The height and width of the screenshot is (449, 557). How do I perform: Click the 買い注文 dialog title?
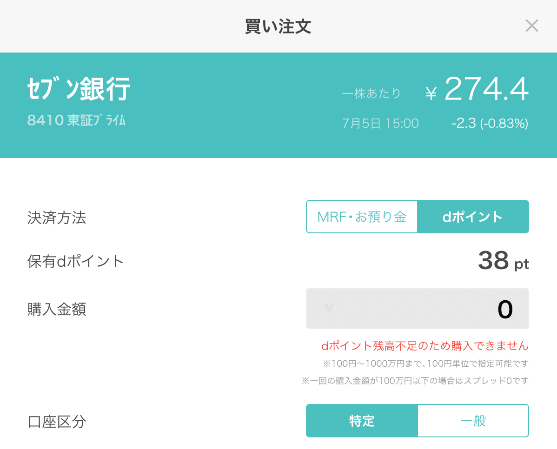pos(277,26)
